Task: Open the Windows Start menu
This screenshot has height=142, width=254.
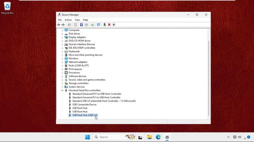Action: 87,137
